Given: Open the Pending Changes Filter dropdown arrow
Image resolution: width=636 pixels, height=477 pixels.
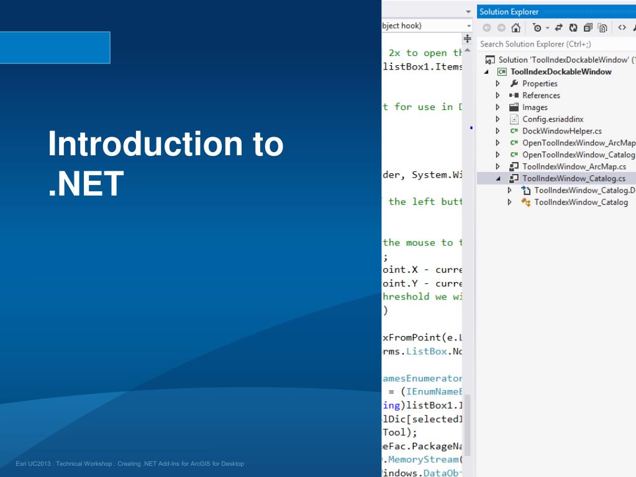Looking at the screenshot, I should 547,28.
